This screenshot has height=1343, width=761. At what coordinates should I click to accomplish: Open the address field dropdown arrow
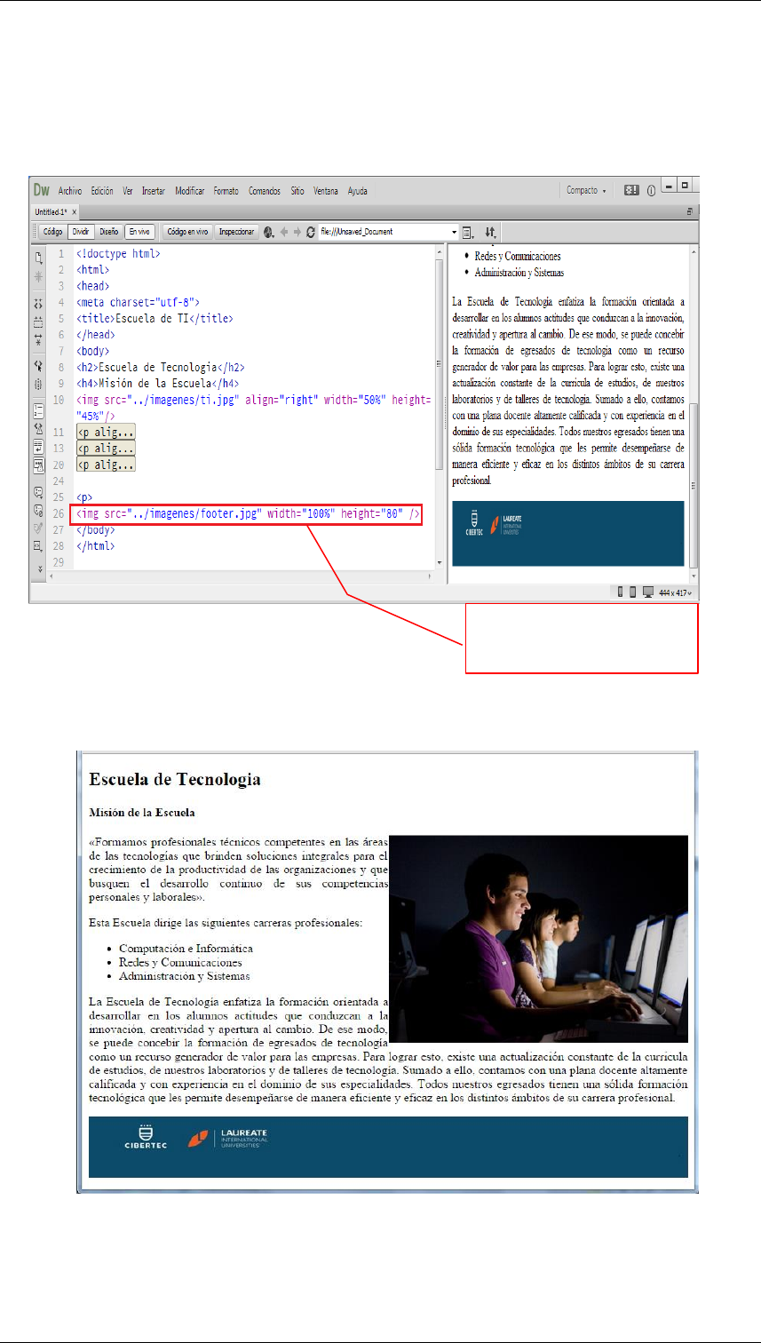point(454,232)
